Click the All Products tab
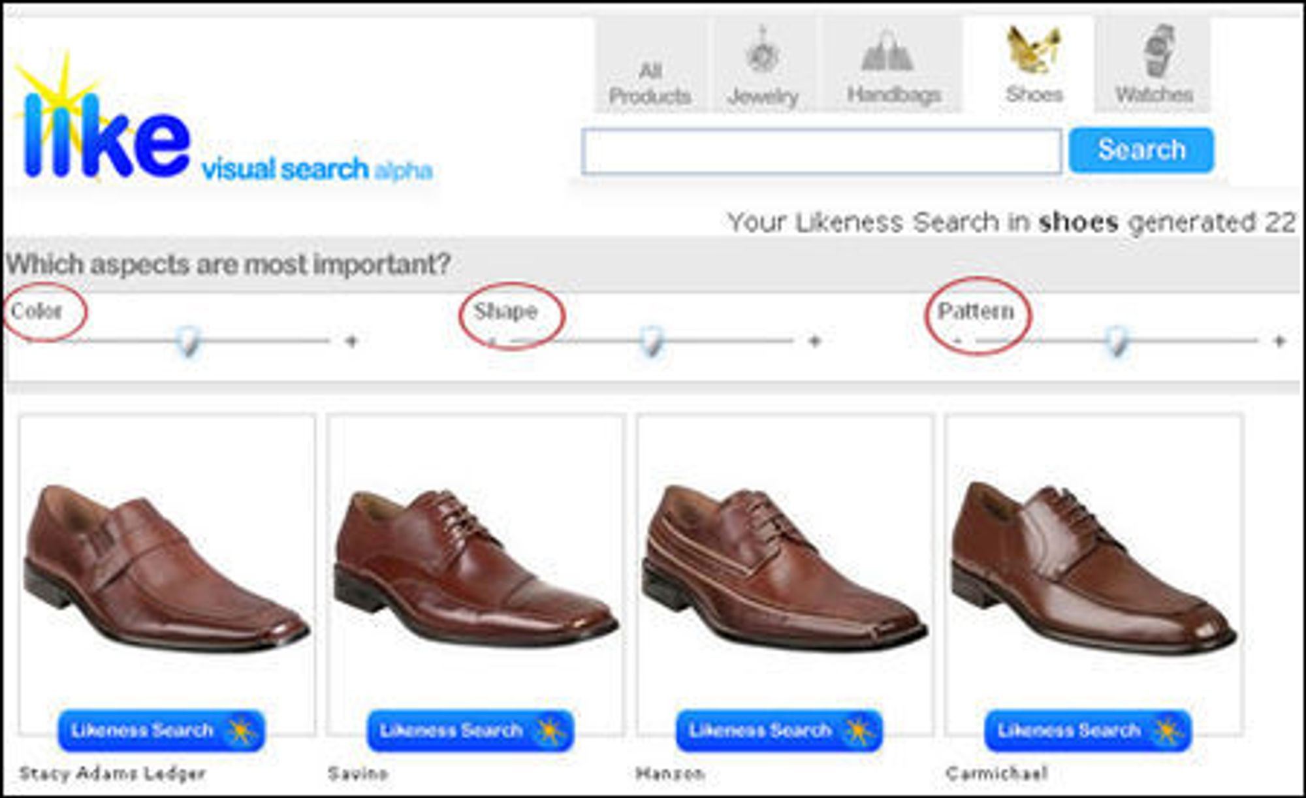The width and height of the screenshot is (1306, 798). point(650,66)
